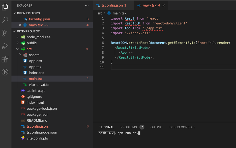Viewport: 236px width, 148px height.
Task: Open the Debug Console panel tab
Action: 182,127
